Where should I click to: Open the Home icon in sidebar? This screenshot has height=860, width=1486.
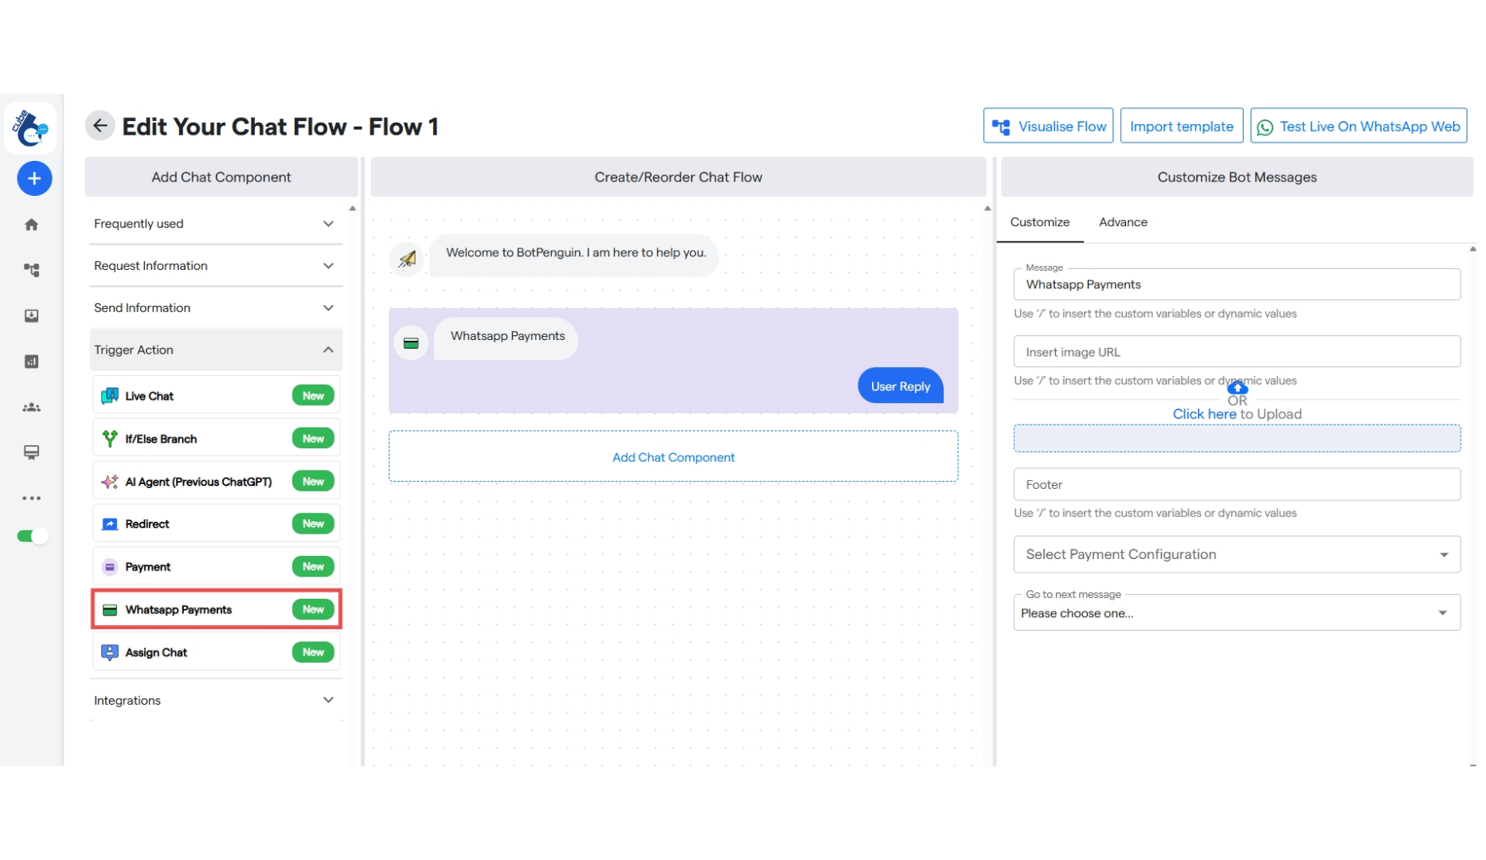[x=32, y=225]
